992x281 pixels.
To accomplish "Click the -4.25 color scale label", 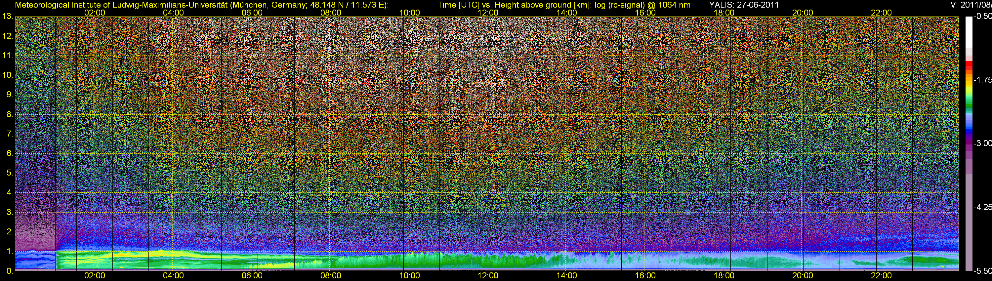I will click(982, 207).
